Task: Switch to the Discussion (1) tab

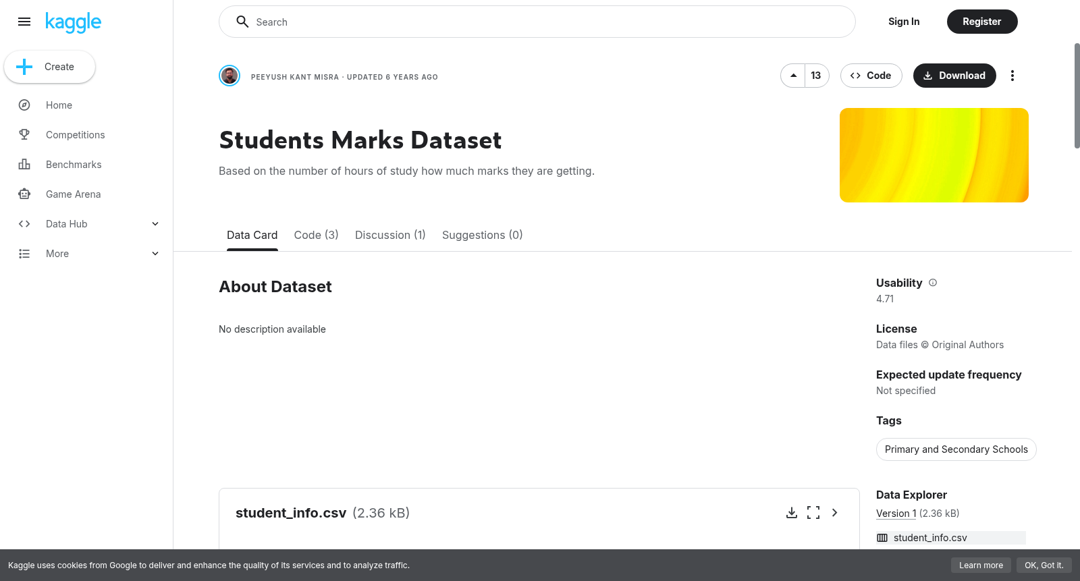Action: click(390, 235)
